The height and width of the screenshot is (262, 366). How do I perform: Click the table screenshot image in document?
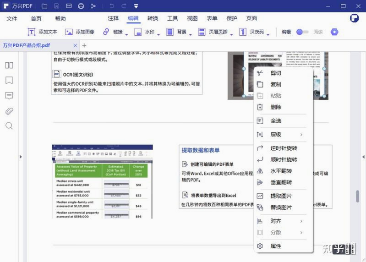click(x=102, y=182)
